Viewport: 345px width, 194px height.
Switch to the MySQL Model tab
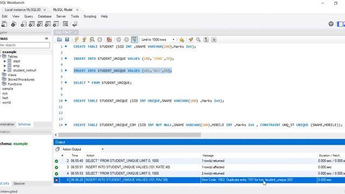pyautogui.click(x=63, y=10)
